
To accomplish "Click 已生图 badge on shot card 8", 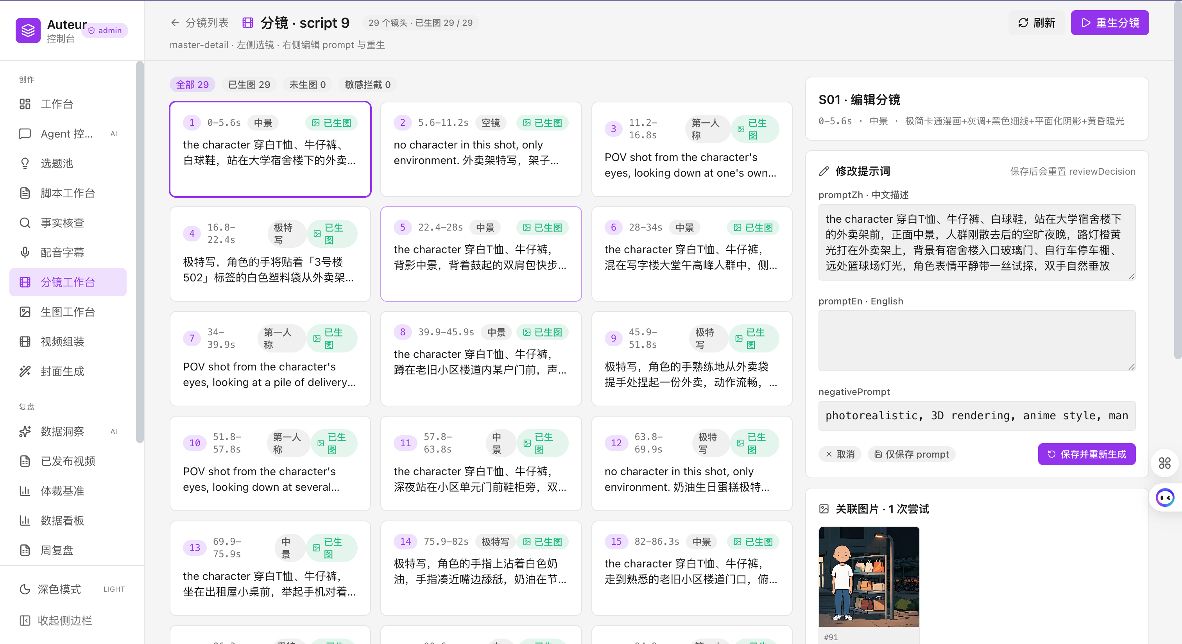I will [543, 332].
